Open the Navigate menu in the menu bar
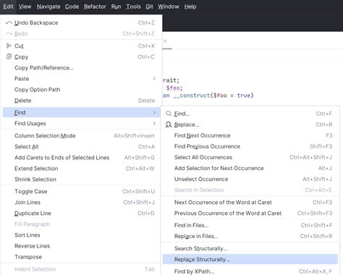Image resolution: width=343 pixels, height=275 pixels. coord(48,7)
